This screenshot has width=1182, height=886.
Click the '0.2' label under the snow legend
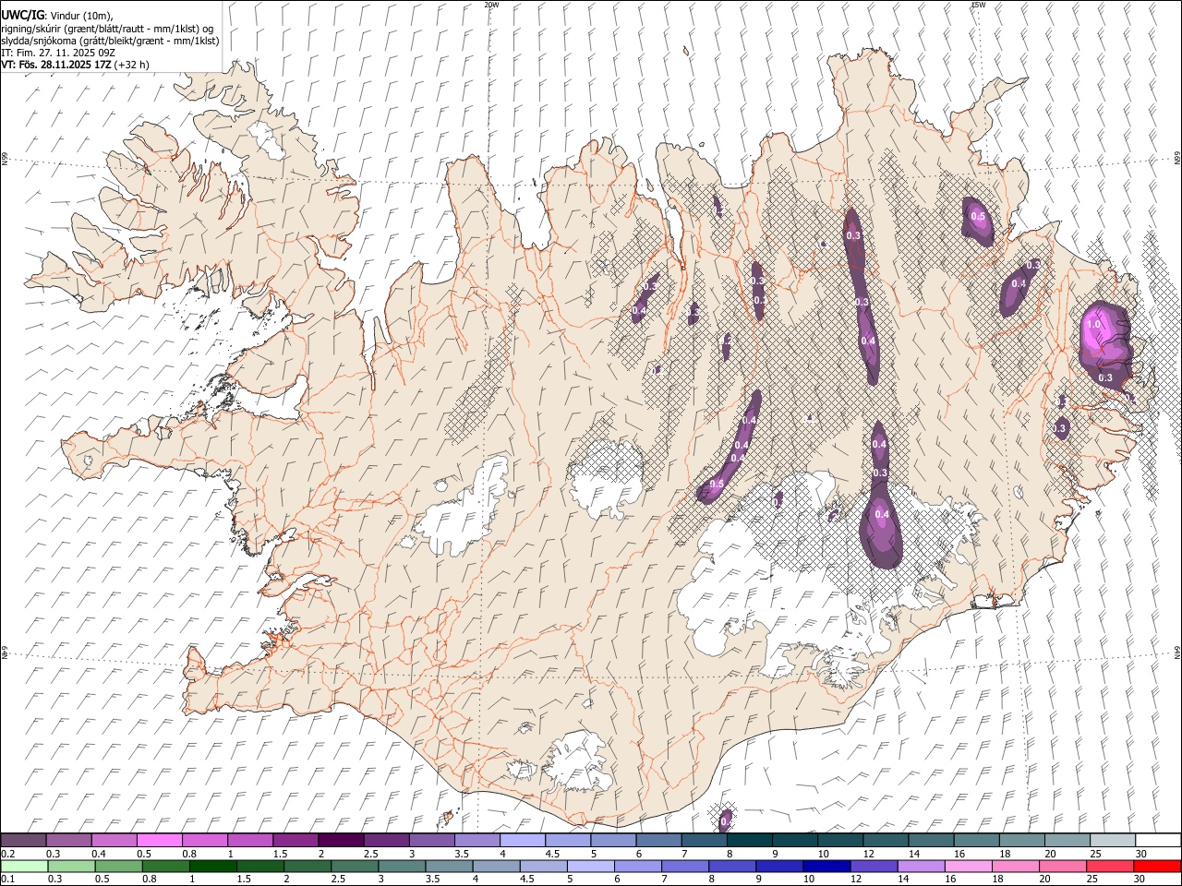pos(7,853)
